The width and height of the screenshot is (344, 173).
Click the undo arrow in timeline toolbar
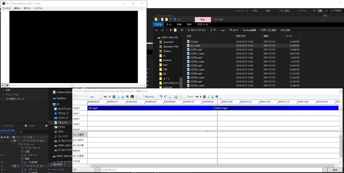161,97
